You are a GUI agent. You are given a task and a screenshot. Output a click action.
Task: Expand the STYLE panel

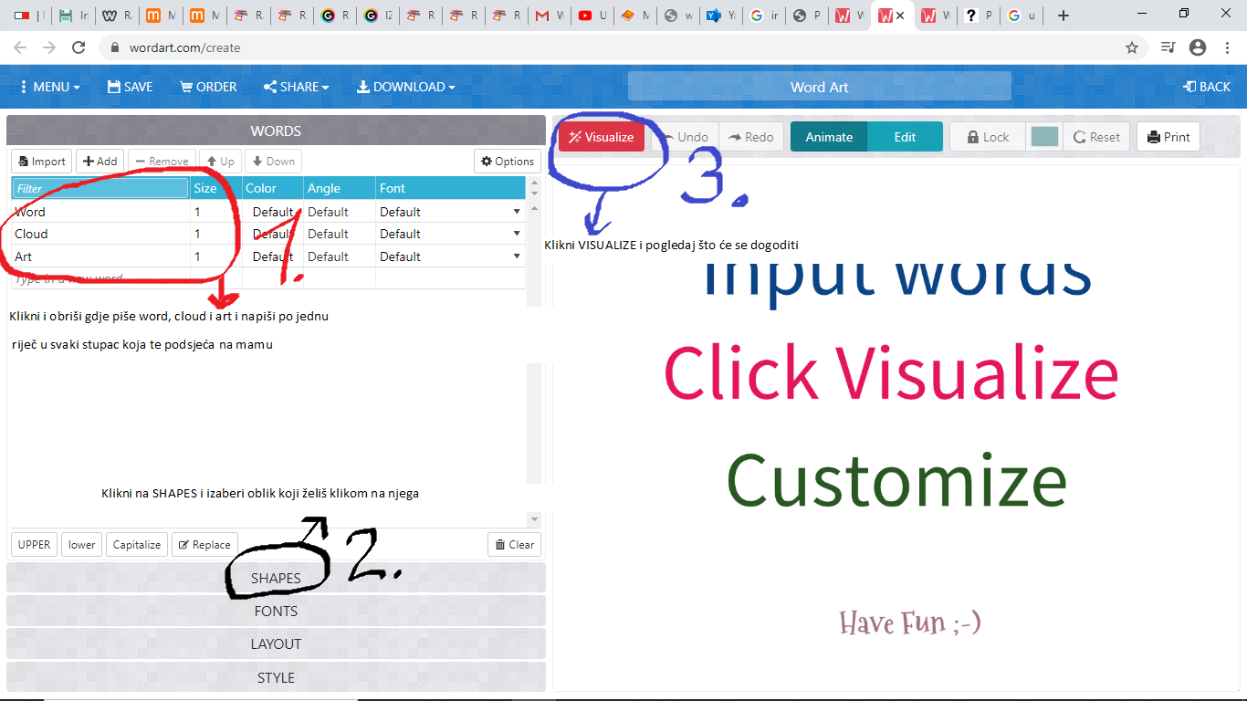276,677
